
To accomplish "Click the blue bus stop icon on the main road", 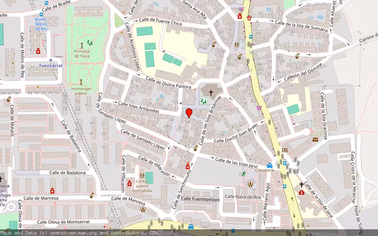I will 250,37.
